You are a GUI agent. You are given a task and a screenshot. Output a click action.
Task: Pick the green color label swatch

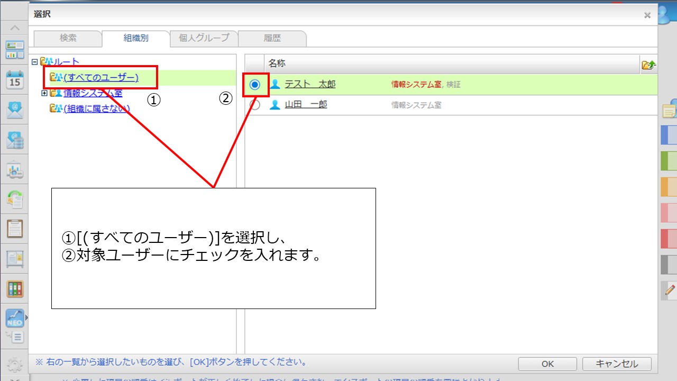tap(669, 161)
